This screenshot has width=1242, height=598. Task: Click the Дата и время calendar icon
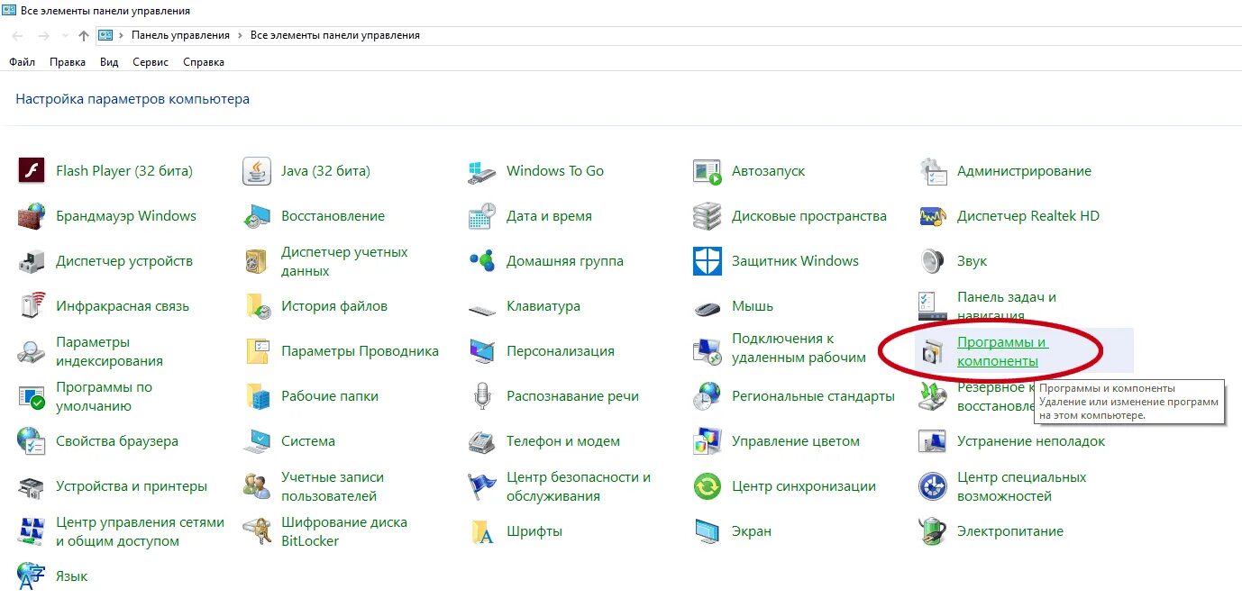pos(482,216)
